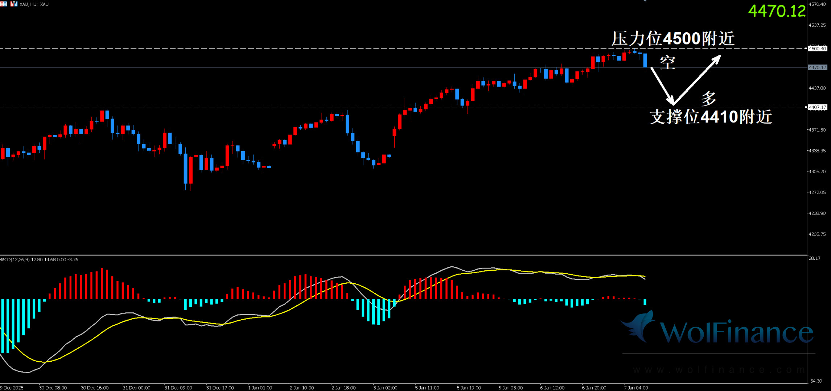
Task: Select the 4407.17 support price tag
Action: (817, 107)
